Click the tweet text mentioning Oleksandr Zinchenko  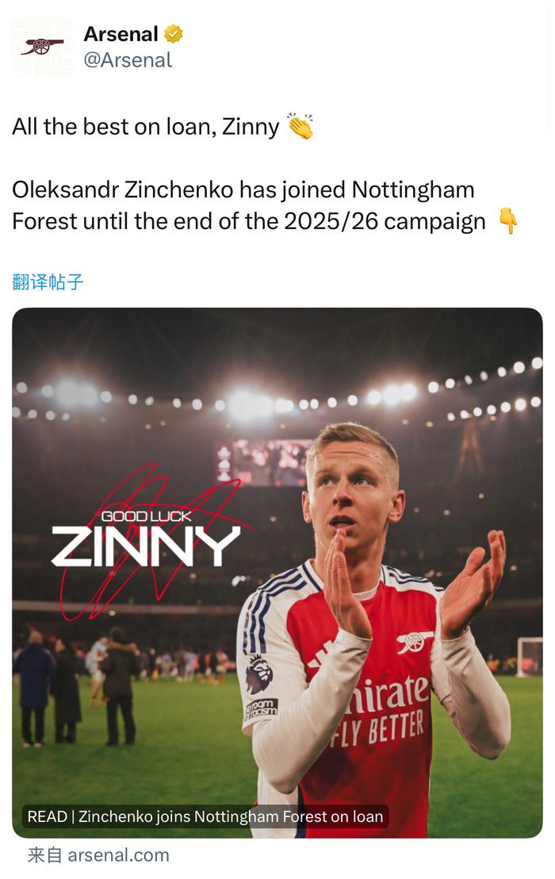coord(250,205)
